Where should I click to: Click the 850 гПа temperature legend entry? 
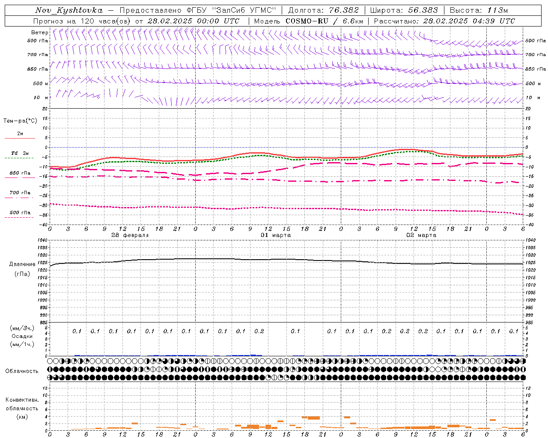pos(20,173)
